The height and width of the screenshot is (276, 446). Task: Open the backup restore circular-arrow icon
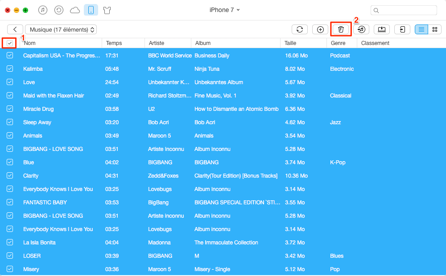tap(58, 10)
